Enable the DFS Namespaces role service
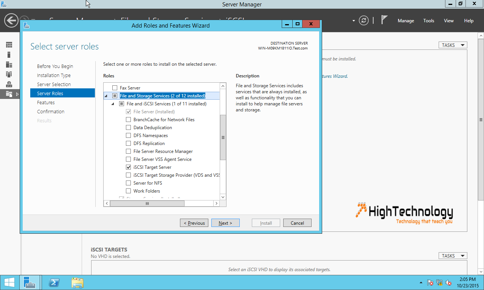The width and height of the screenshot is (484, 290). point(129,135)
